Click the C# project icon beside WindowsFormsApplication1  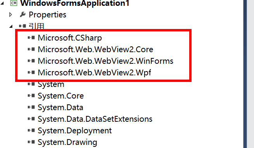14,3
